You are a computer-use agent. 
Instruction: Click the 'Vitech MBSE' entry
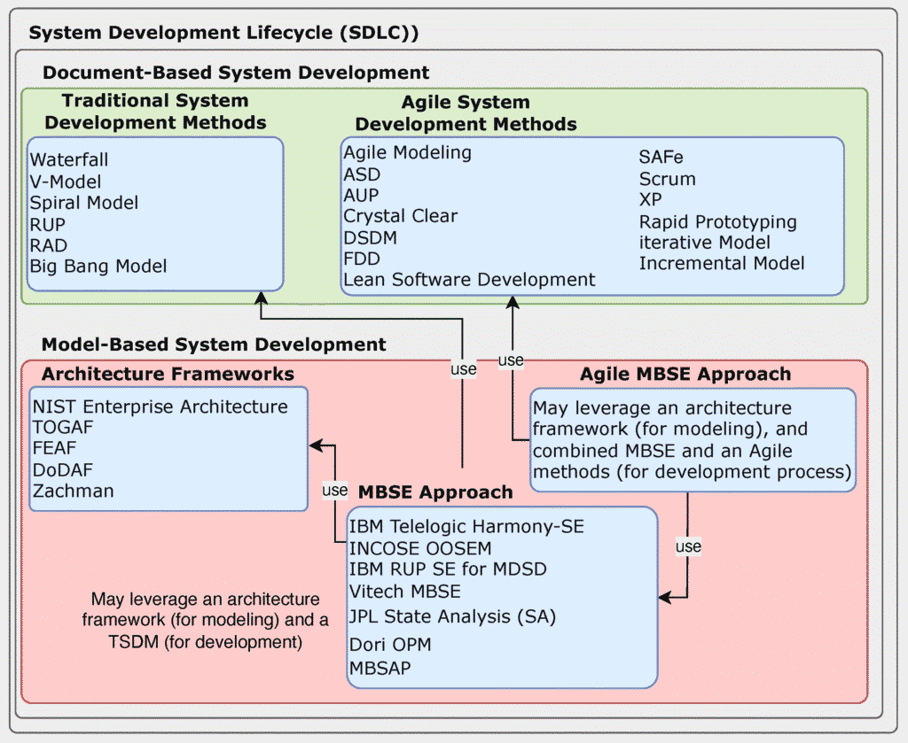(x=404, y=592)
